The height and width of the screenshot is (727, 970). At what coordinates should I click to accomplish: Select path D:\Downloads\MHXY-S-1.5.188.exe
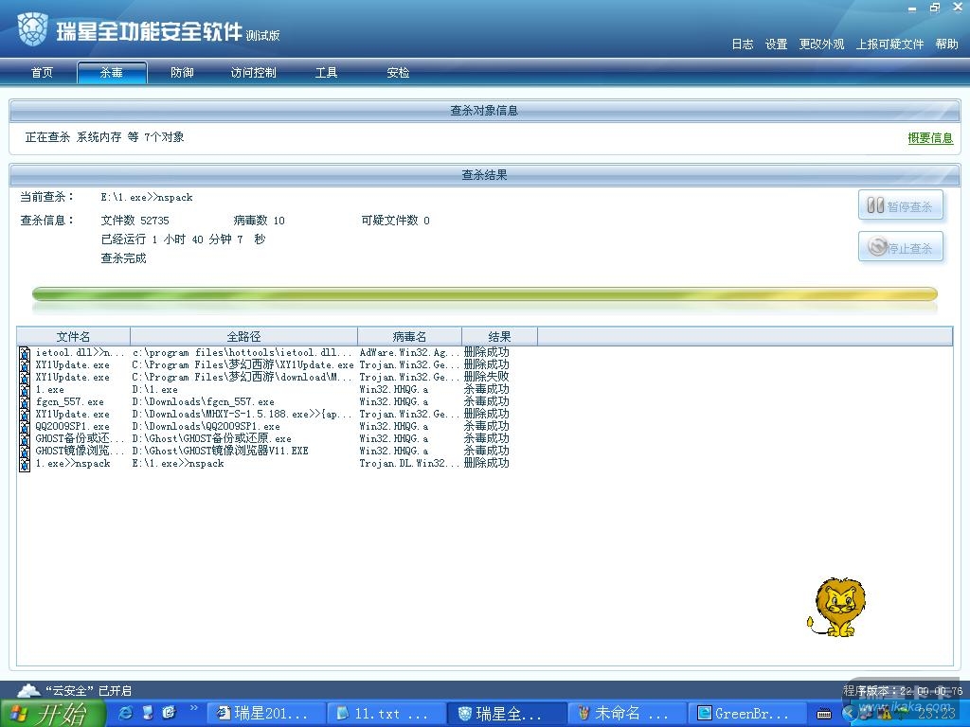(x=242, y=415)
